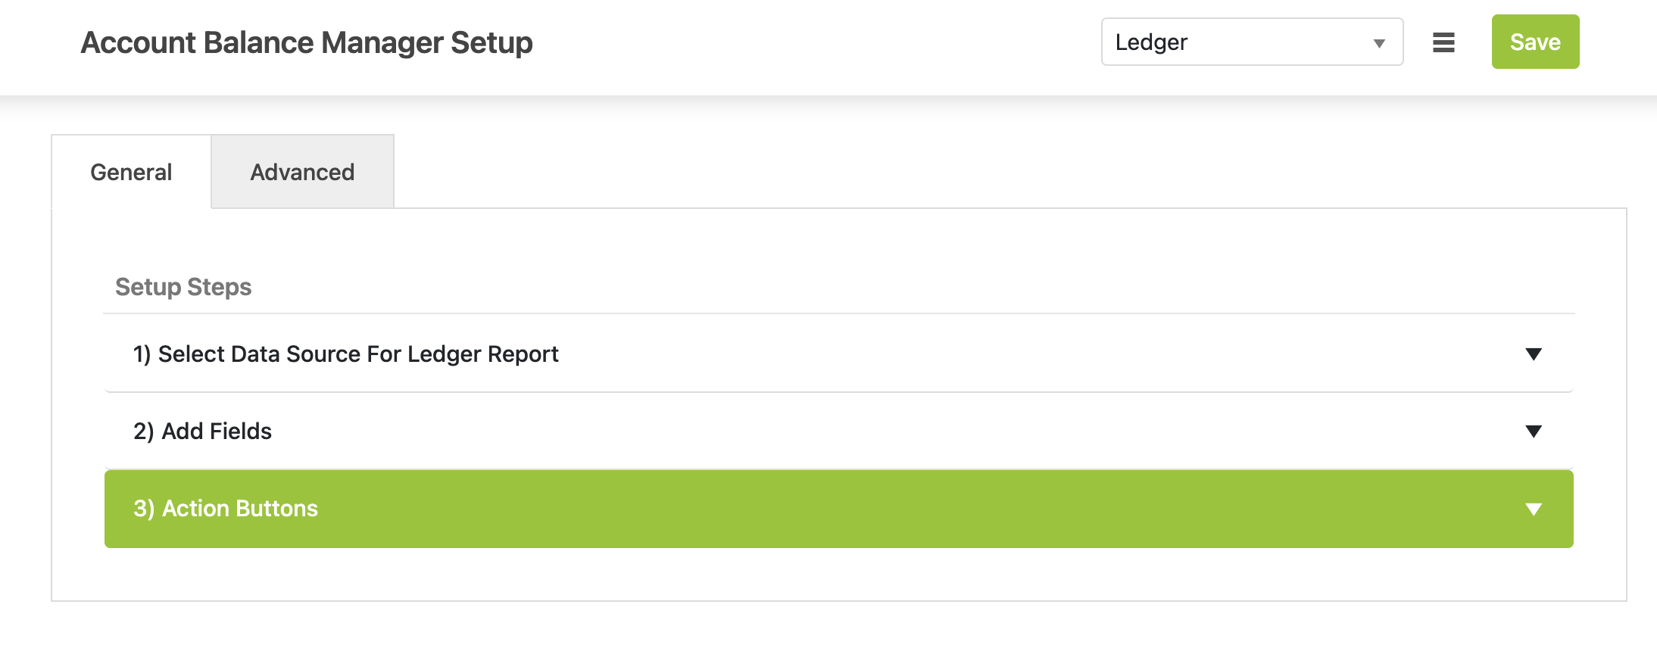Expand step 3 Action Buttons section

point(839,509)
